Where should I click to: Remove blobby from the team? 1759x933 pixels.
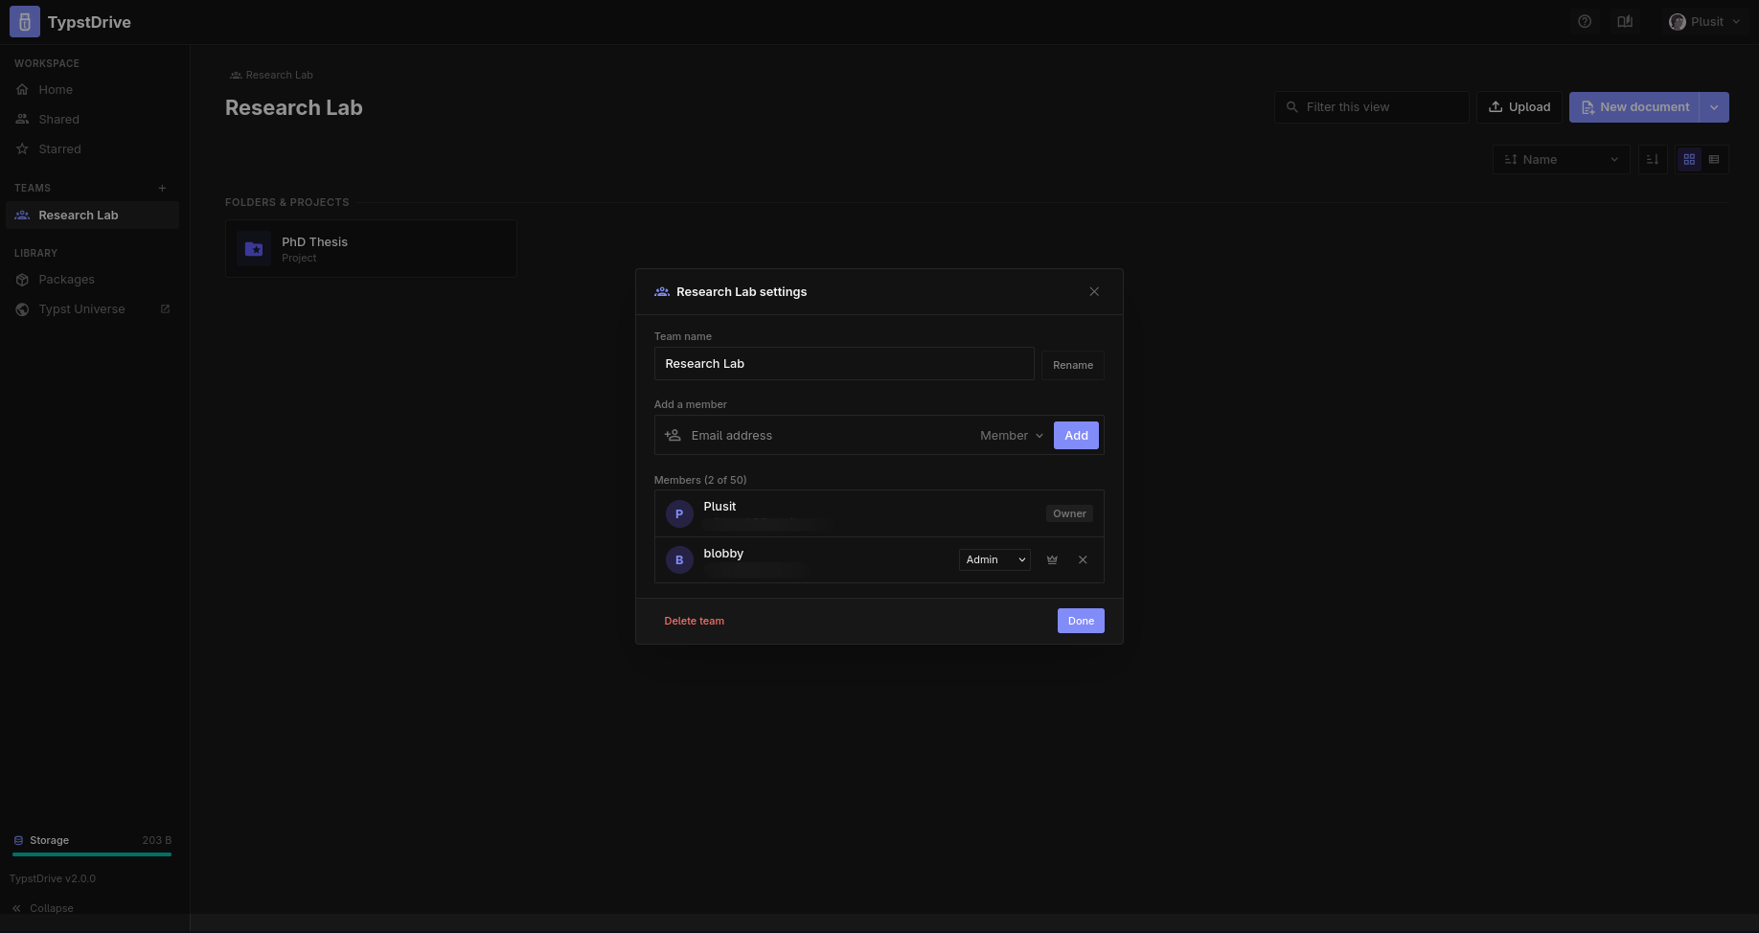[1083, 559]
